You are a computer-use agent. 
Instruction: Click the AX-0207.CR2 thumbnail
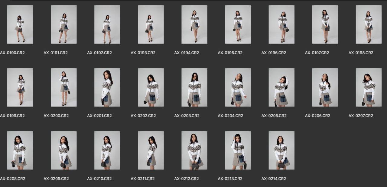tap(368, 87)
